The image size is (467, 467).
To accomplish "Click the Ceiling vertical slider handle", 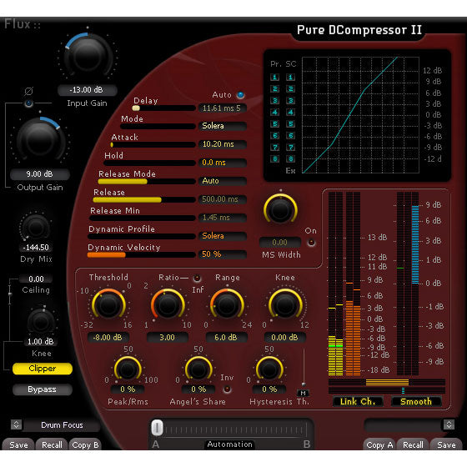I will (x=10, y=294).
